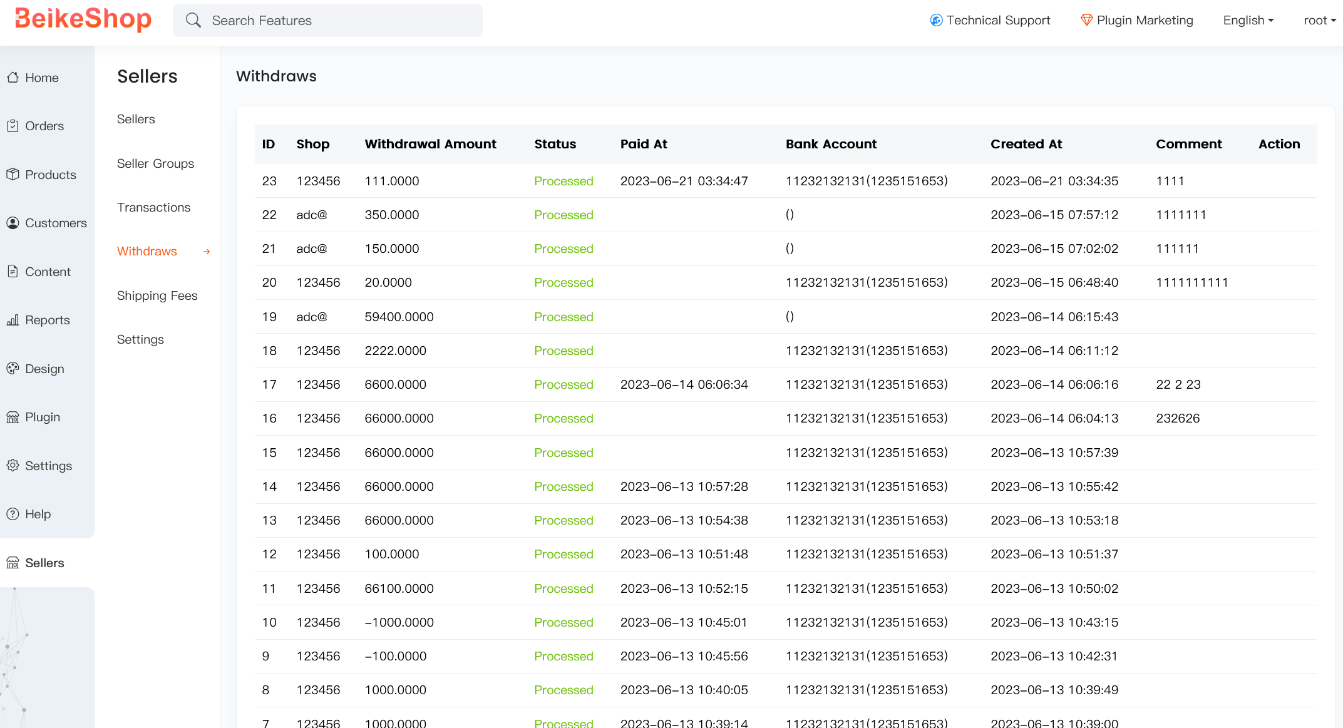Open Shipping Fees submenu item

coord(157,295)
